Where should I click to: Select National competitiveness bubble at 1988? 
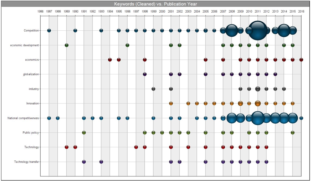(58, 118)
